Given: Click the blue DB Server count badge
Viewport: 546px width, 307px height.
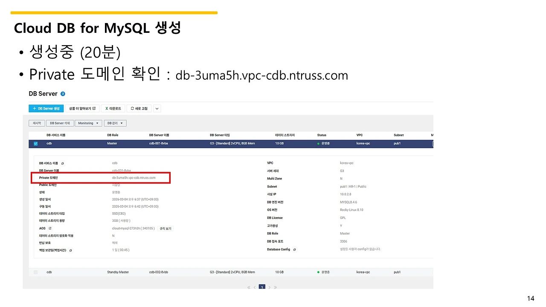Looking at the screenshot, I should [63, 94].
